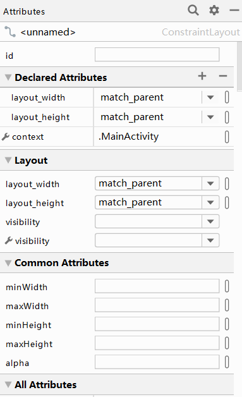Open the attribute search magnifier icon
Image resolution: width=242 pixels, height=397 pixels.
point(193,11)
